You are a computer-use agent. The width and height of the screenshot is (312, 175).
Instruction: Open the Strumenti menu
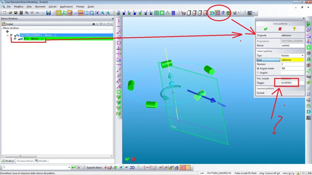pyautogui.click(x=40, y=7)
